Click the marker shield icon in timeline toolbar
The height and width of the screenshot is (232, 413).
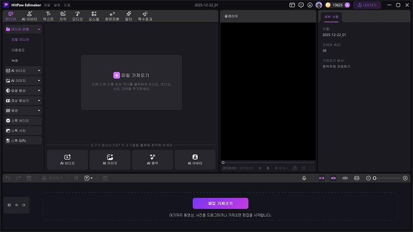tap(76, 178)
